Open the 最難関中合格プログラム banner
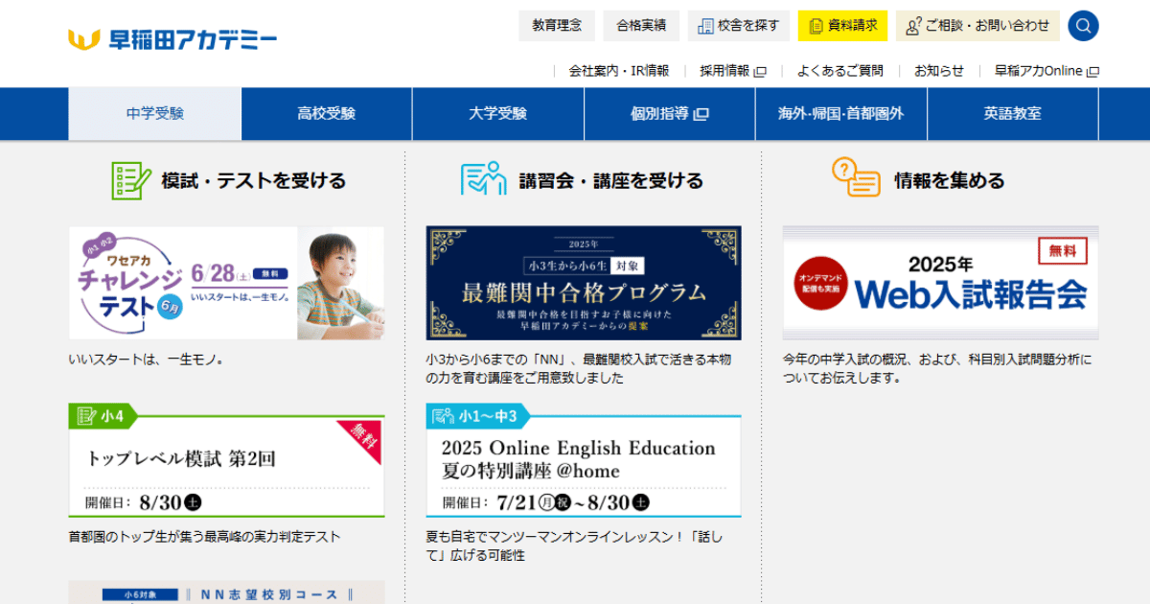The width and height of the screenshot is (1150, 604). 584,283
